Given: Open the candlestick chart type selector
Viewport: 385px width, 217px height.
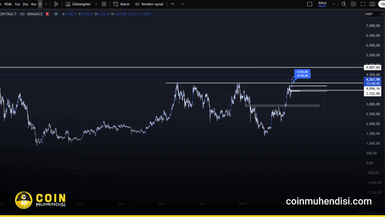Looking at the screenshot, I should (x=56, y=4).
